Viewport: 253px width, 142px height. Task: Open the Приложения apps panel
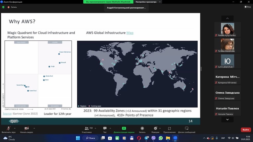pos(169,130)
